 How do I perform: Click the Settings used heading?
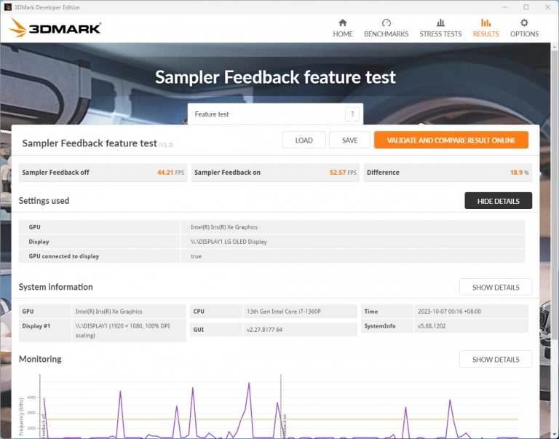click(44, 201)
